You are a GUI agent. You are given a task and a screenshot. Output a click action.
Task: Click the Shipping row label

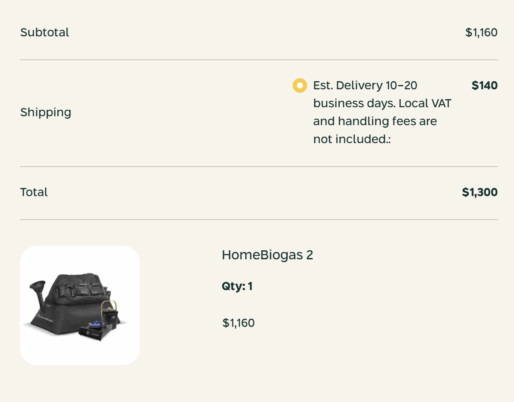46,112
